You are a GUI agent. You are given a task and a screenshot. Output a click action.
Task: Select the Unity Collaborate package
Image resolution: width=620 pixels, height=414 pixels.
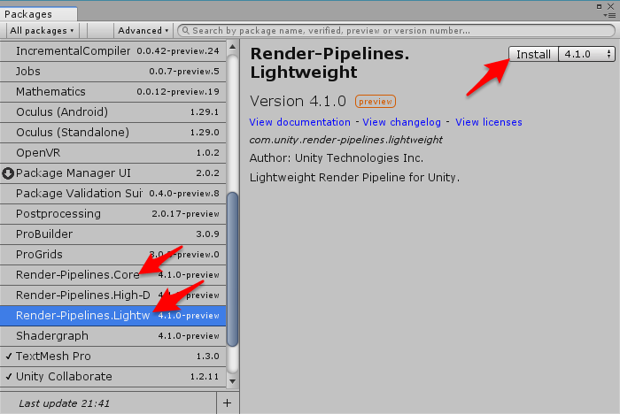point(113,377)
